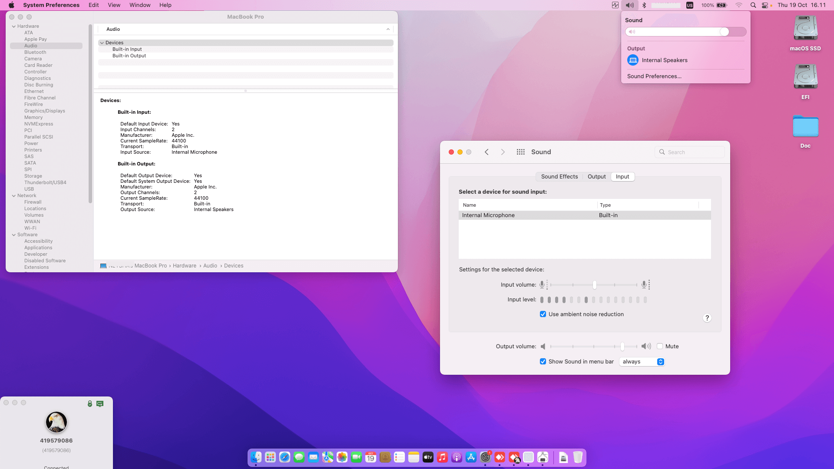The height and width of the screenshot is (469, 834).
Task: Click the back arrow in Sound preferences
Action: click(x=486, y=152)
